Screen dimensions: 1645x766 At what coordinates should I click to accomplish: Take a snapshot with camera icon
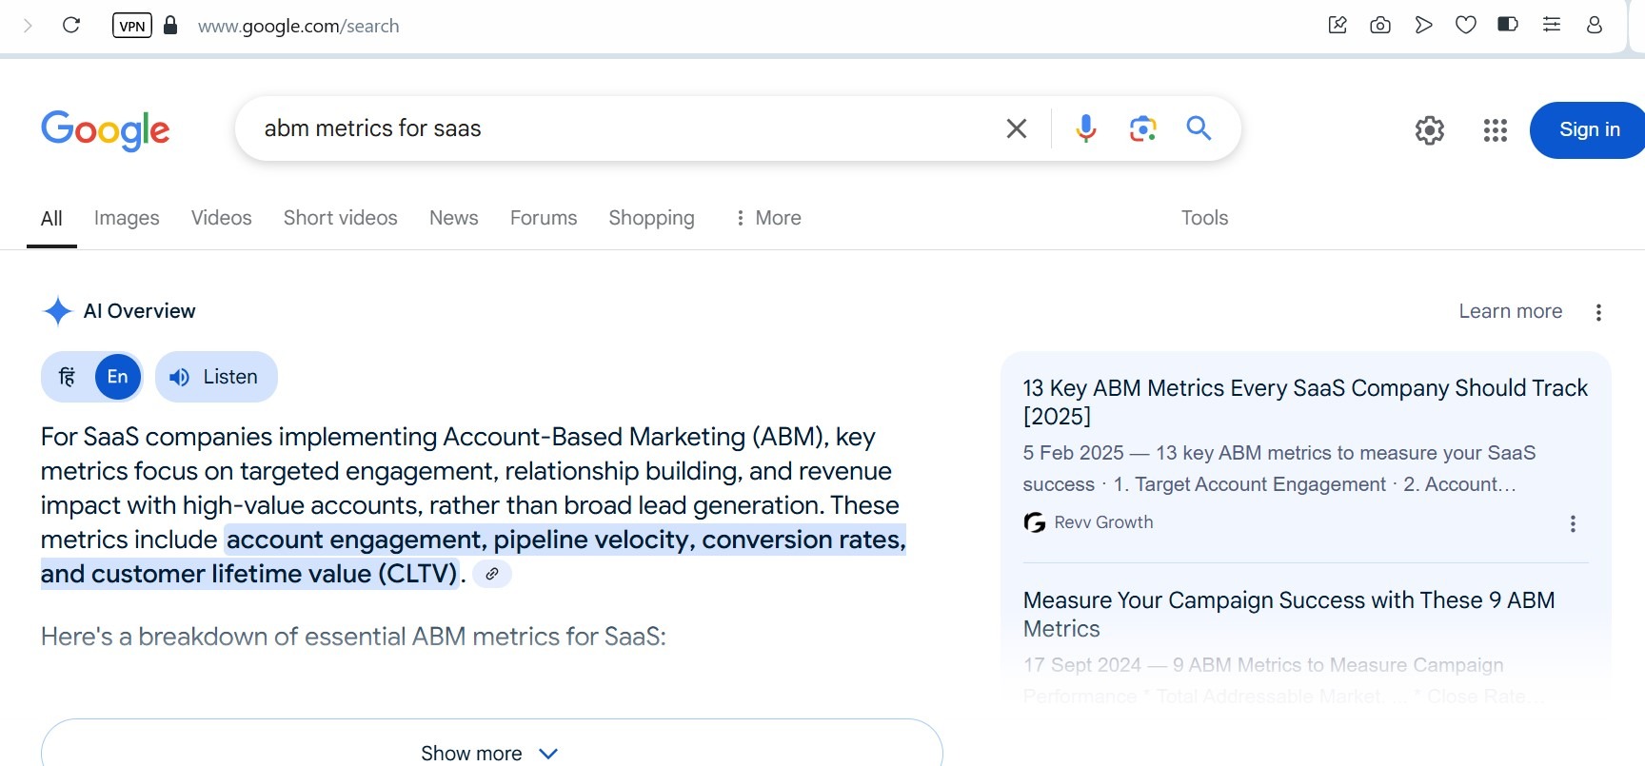(x=1380, y=26)
